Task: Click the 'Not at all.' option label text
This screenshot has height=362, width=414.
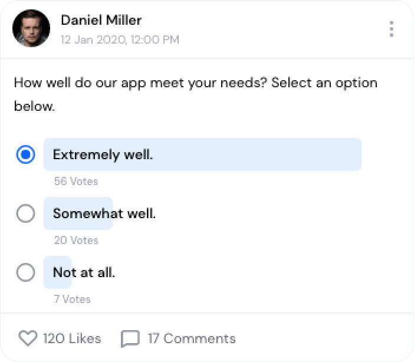Action: coord(84,272)
